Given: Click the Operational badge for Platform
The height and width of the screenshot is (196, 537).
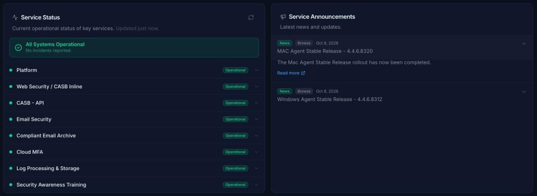Looking at the screenshot, I should tap(236, 70).
